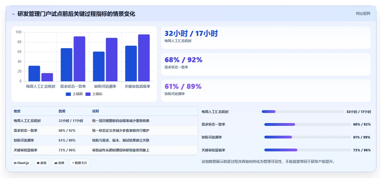The width and height of the screenshot is (382, 178).
Task: Click the 上线前 bar for 关键审批留痕率
Action: coord(131,63)
